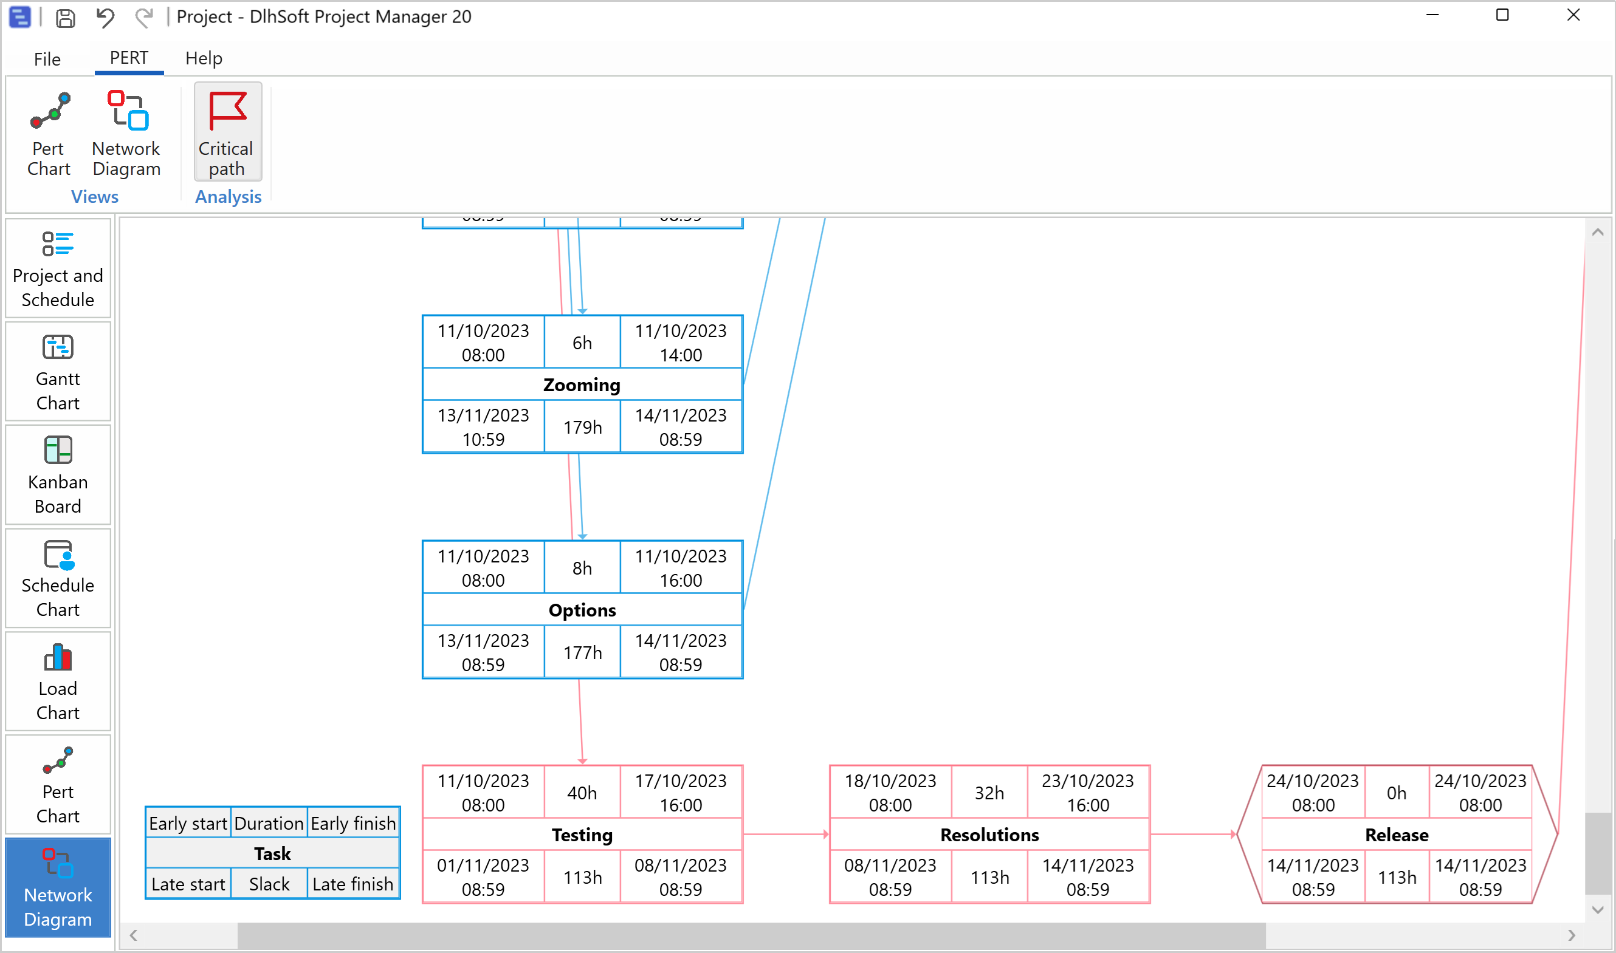The width and height of the screenshot is (1616, 953).
Task: Open the Schedule Chart view
Action: (57, 578)
